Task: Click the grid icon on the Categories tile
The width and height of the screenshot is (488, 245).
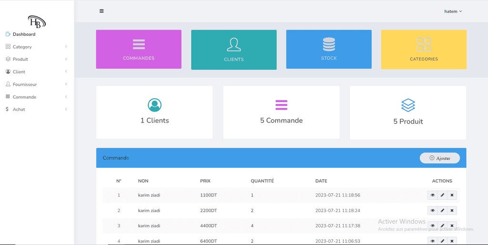Action: pyautogui.click(x=424, y=44)
